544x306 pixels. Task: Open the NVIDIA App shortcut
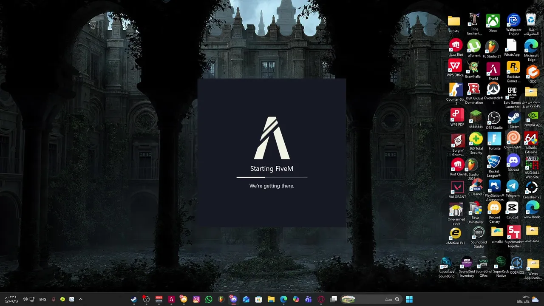533,119
